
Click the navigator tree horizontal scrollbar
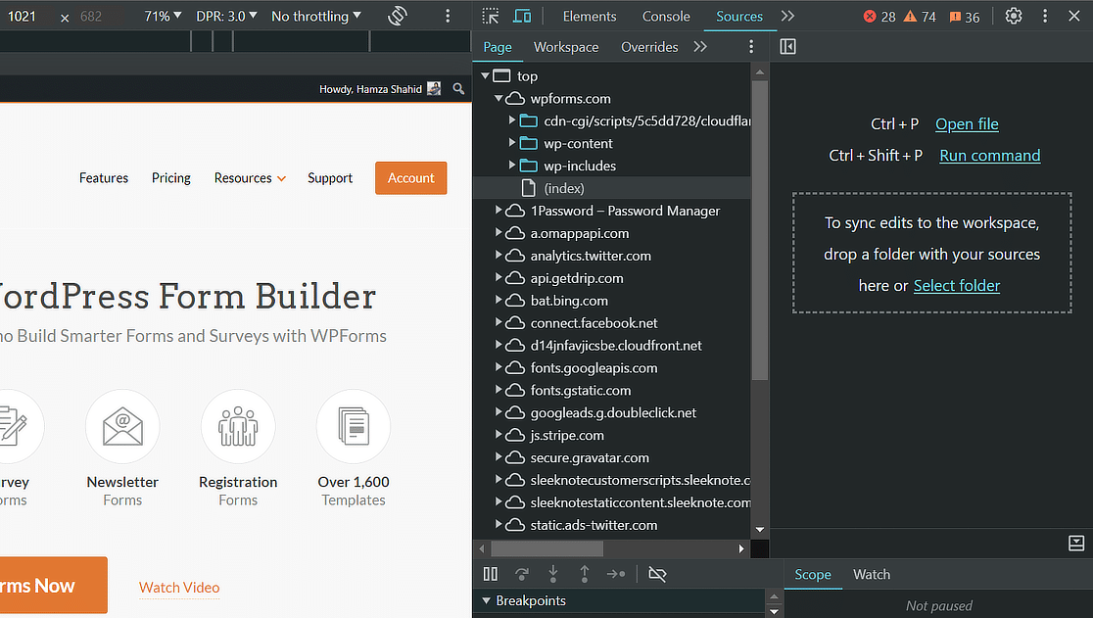point(546,549)
